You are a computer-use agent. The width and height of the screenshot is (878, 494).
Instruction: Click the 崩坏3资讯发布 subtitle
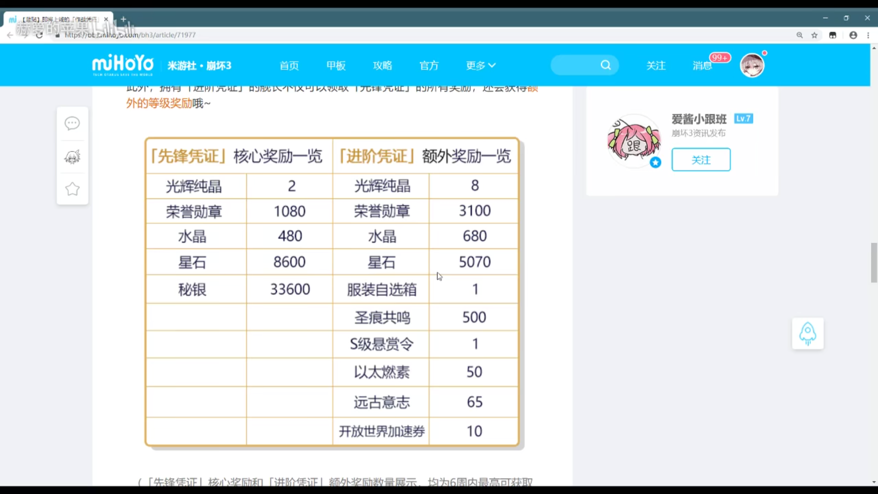pyautogui.click(x=698, y=133)
